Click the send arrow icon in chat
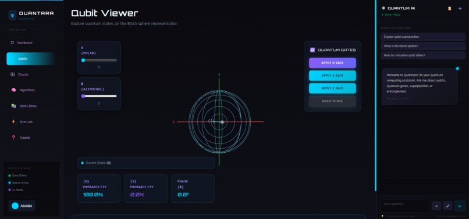The width and height of the screenshot is (469, 219). coord(460,206)
